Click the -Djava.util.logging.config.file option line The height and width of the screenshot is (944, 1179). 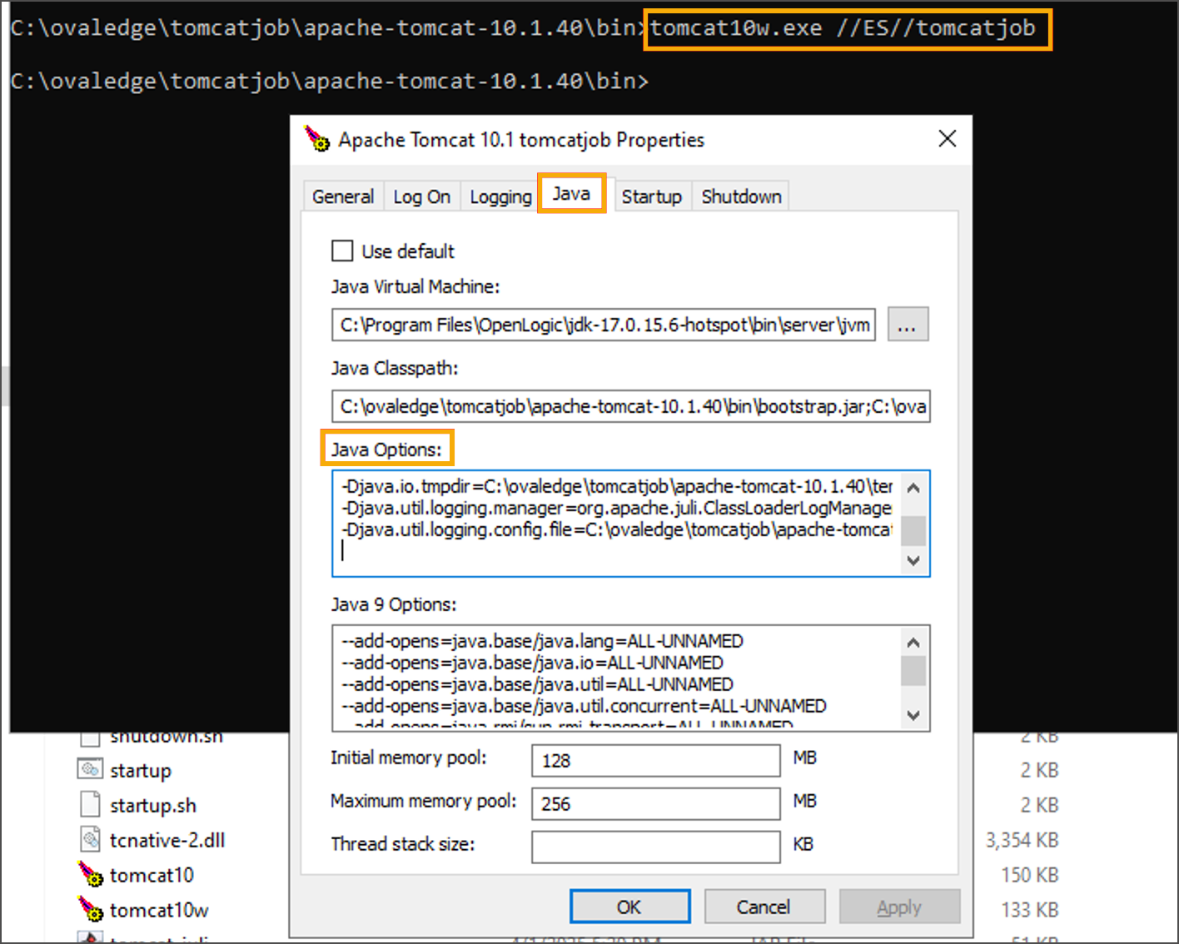[x=617, y=529]
